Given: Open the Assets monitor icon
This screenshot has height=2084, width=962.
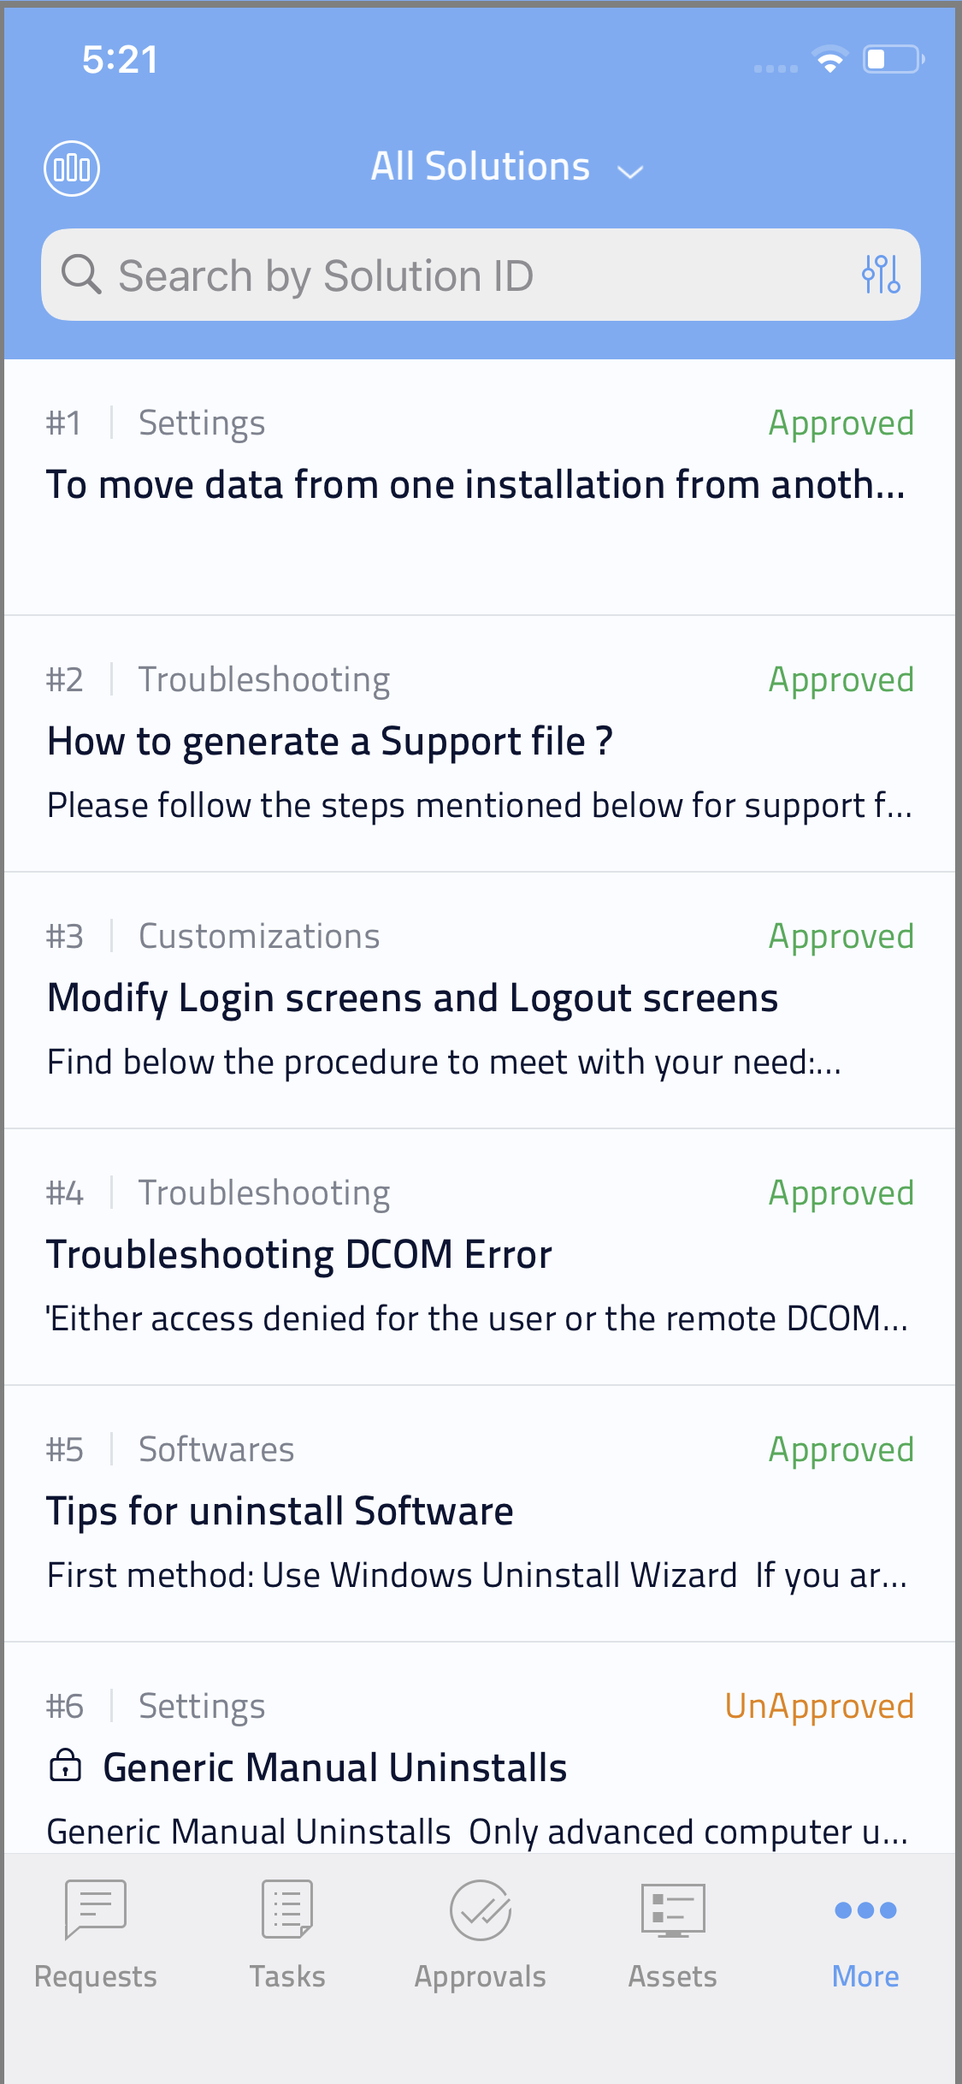Looking at the screenshot, I should coord(673,1909).
